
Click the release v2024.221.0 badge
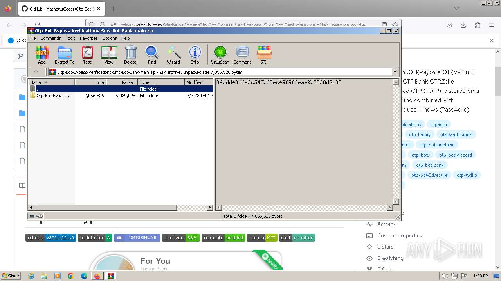coord(51,238)
